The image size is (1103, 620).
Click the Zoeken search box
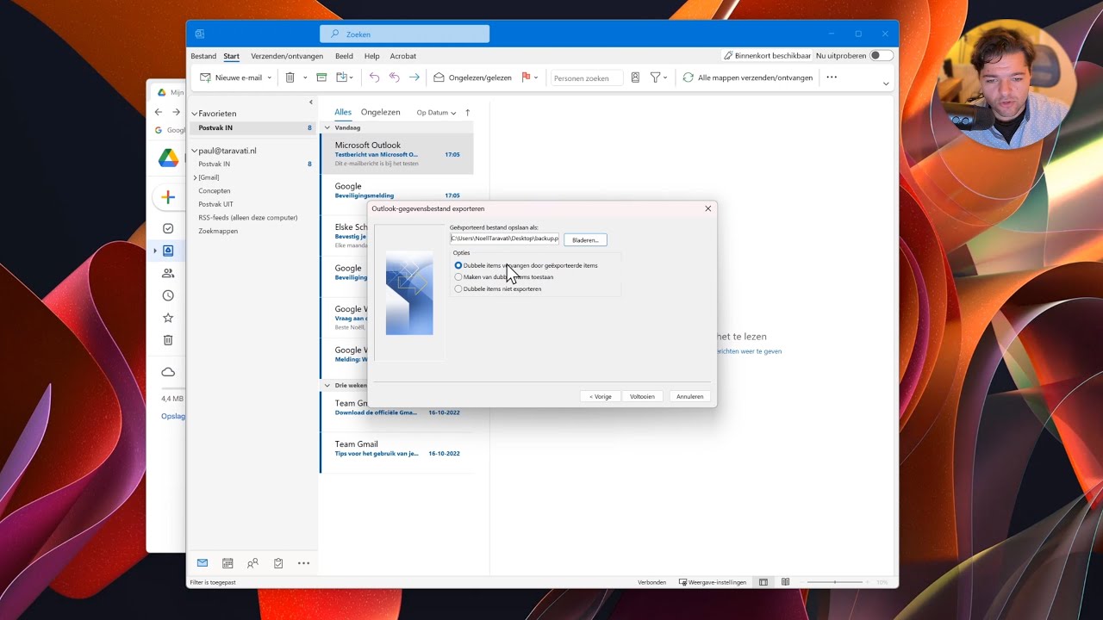pyautogui.click(x=405, y=34)
